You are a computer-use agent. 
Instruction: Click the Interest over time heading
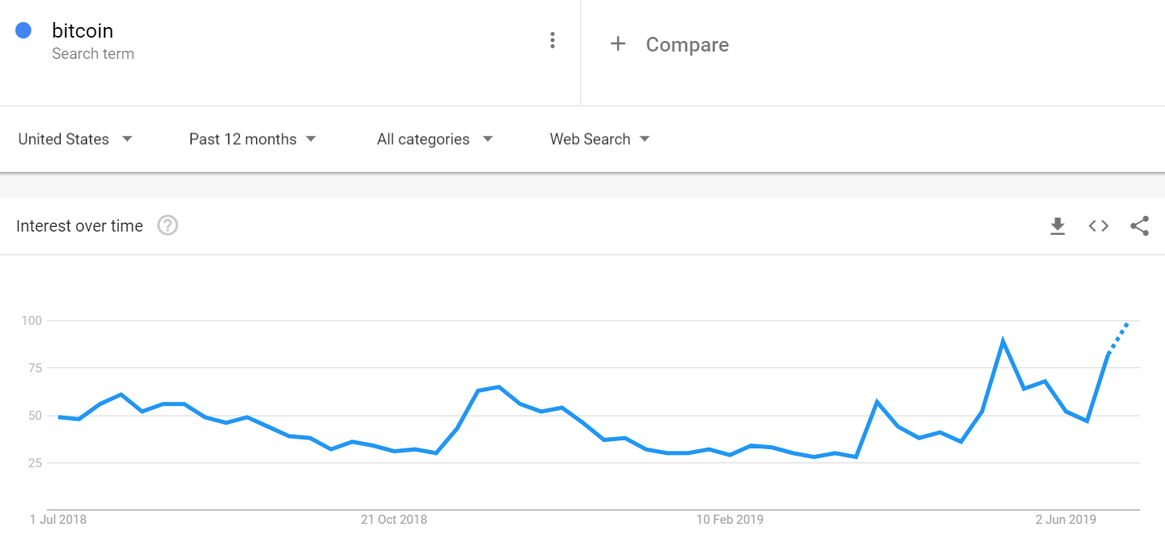pos(79,226)
